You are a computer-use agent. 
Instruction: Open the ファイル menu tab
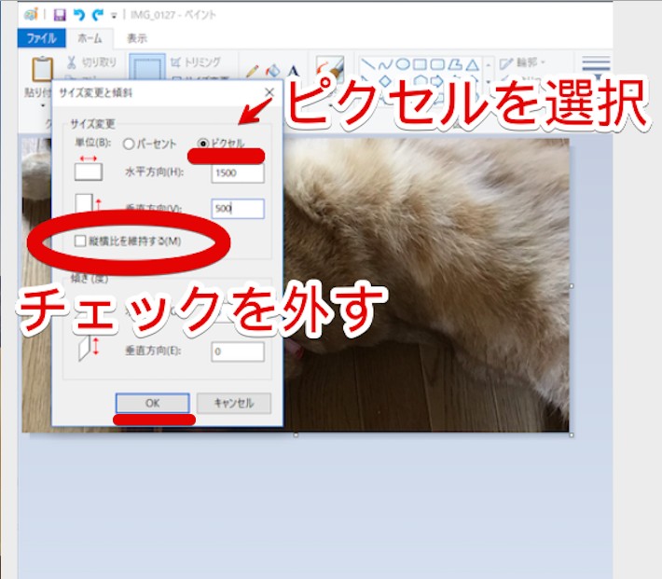40,38
